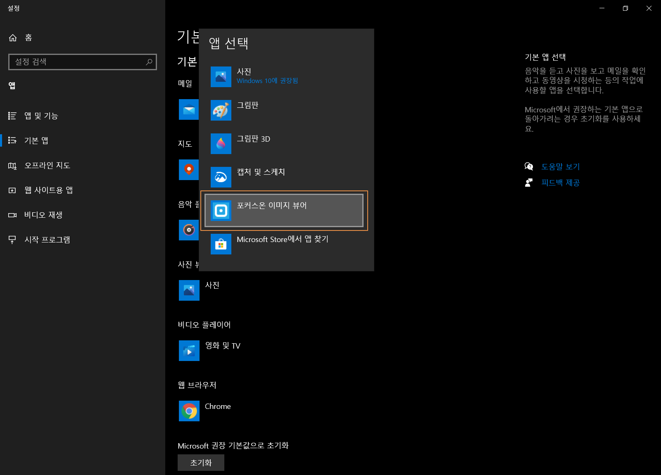Click the Groove music player disc icon

[189, 230]
